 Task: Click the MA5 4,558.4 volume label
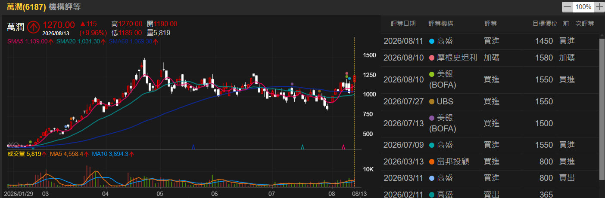(67, 154)
